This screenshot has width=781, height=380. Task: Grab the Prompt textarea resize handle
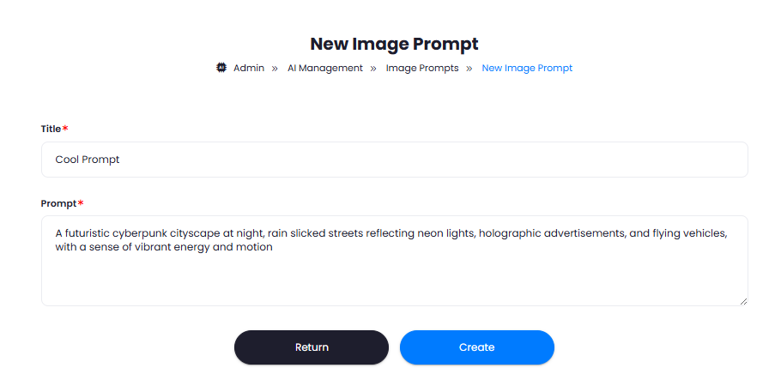coord(743,301)
